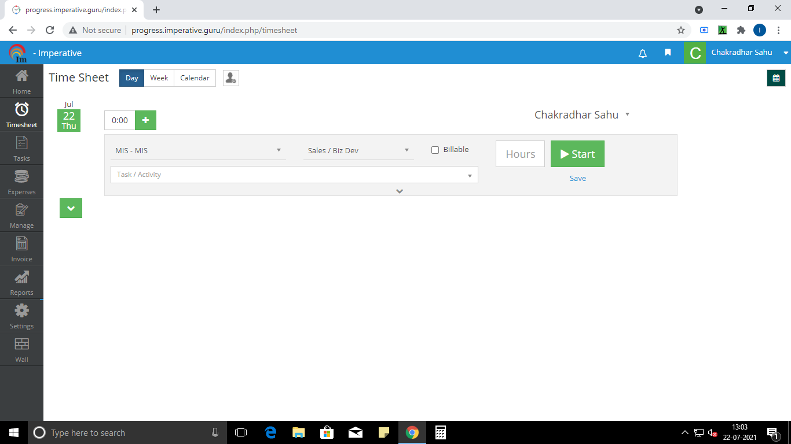
Task: Click the Save link
Action: (x=577, y=179)
